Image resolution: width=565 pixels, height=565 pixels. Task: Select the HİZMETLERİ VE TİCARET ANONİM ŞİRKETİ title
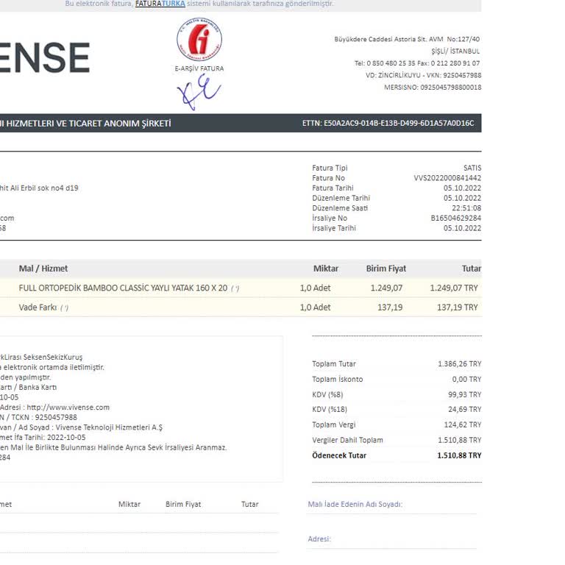[85, 124]
